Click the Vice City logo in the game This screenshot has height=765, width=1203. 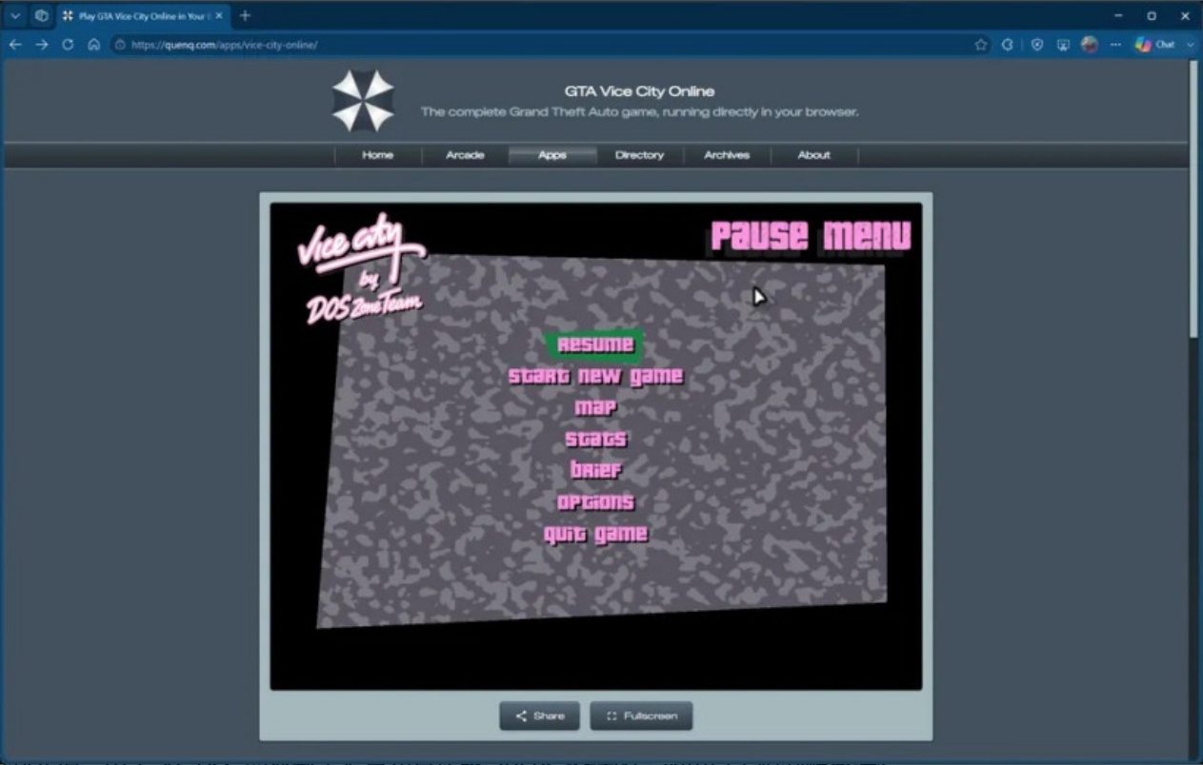[x=361, y=269]
